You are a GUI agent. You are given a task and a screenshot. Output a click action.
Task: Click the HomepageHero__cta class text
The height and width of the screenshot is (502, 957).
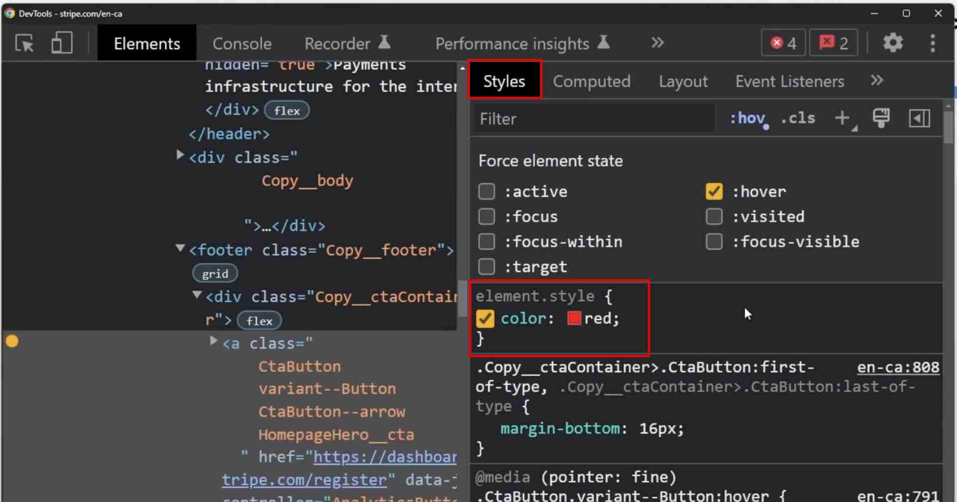coord(336,435)
